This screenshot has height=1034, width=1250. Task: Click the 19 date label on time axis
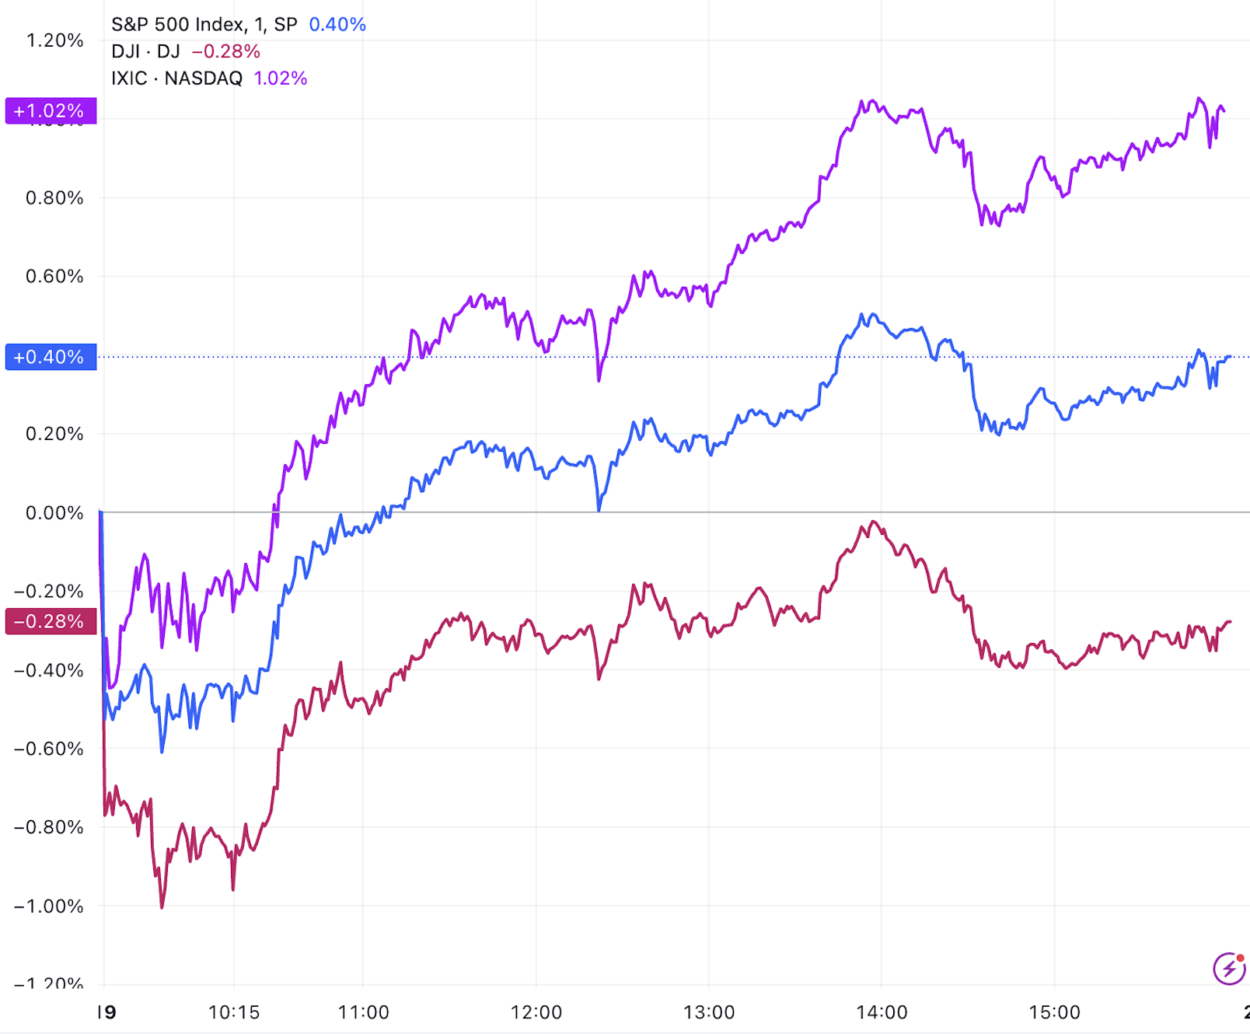[106, 1012]
